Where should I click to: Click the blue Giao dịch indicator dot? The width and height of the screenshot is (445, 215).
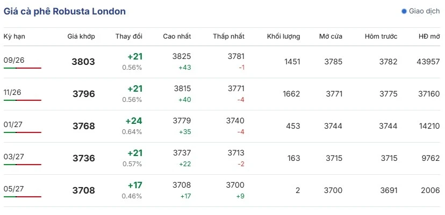click(x=404, y=11)
